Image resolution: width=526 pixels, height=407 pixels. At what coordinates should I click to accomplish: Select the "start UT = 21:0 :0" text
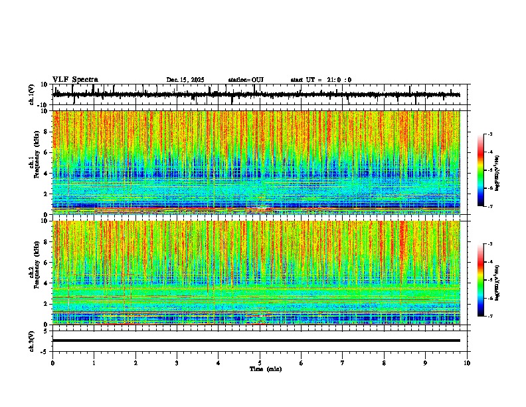tap(321, 80)
